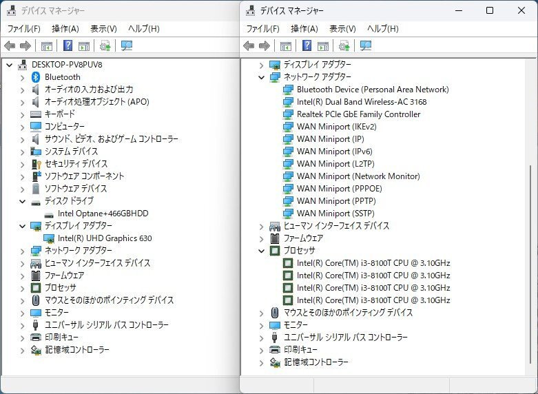Open 表示(V) menu in right window
This screenshot has height=394, width=538.
click(342, 28)
